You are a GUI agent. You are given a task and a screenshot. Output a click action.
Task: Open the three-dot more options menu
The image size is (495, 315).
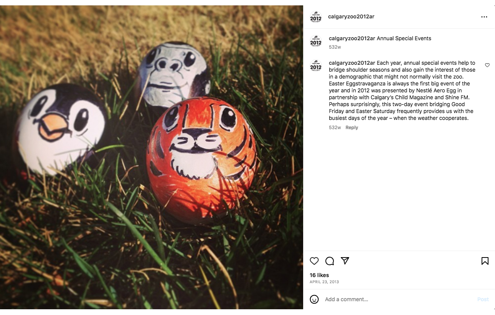484,17
